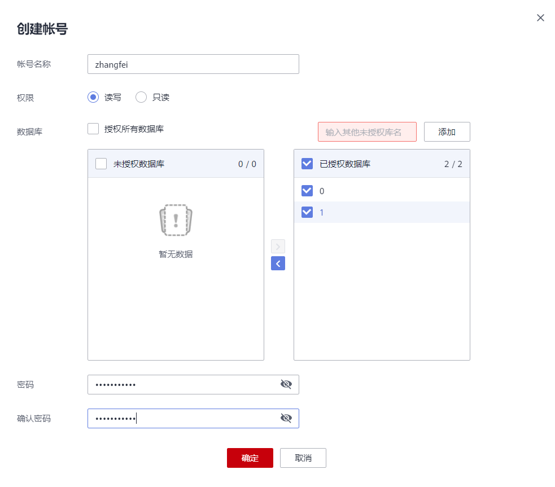Toggle select-all for unauthorized databases
The width and height of the screenshot is (555, 487).
[101, 164]
